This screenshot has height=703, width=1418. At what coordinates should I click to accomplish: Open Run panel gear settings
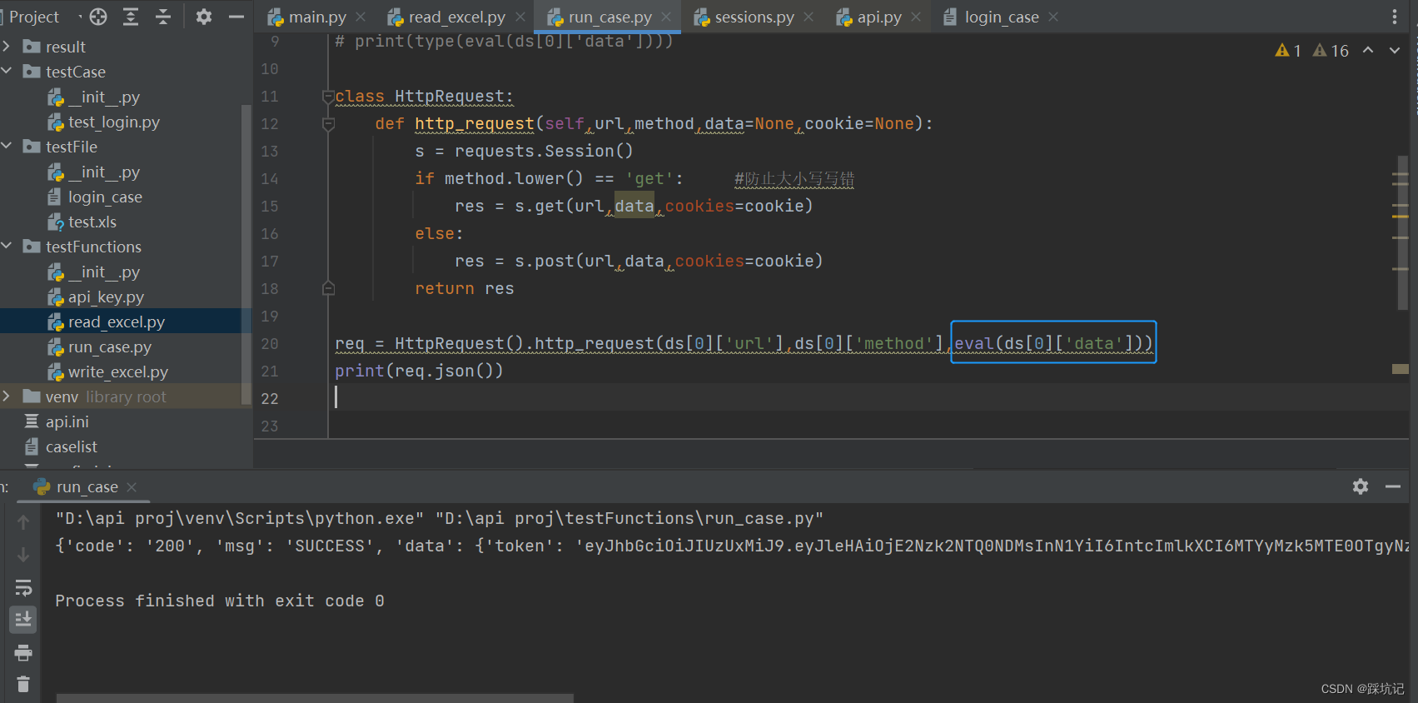pos(1361,486)
